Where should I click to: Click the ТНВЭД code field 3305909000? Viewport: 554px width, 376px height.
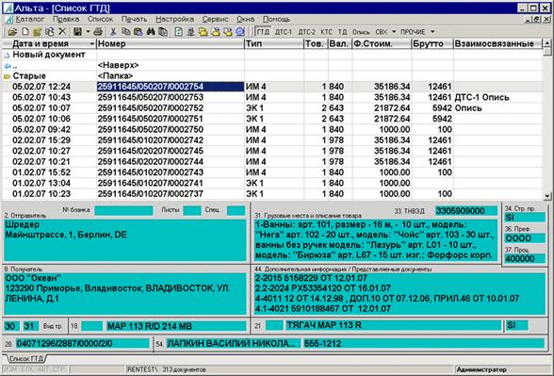pyautogui.click(x=466, y=211)
